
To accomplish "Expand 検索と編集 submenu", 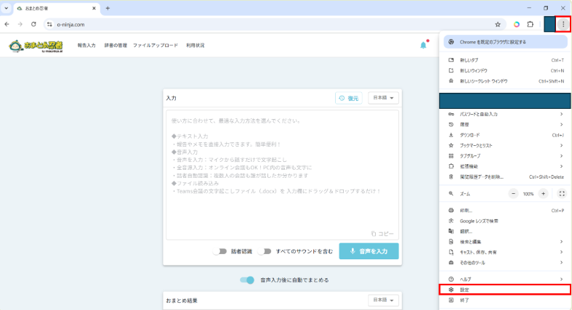I will pyautogui.click(x=505, y=242).
